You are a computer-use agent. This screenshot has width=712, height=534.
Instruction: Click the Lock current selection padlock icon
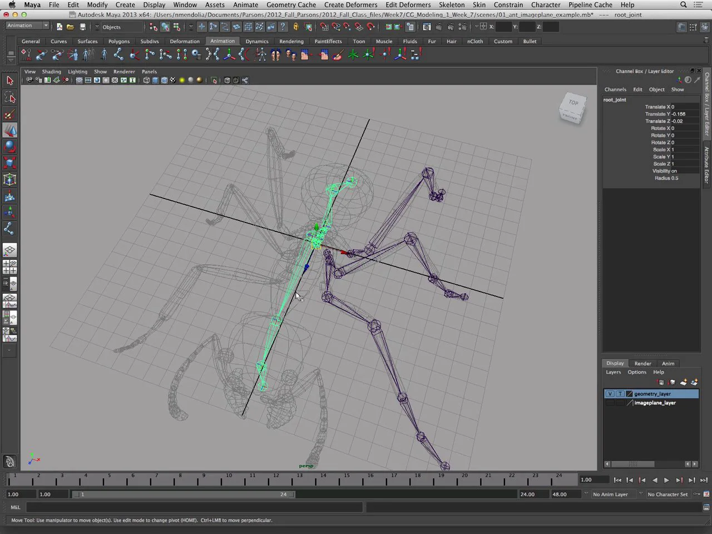[x=296, y=27]
